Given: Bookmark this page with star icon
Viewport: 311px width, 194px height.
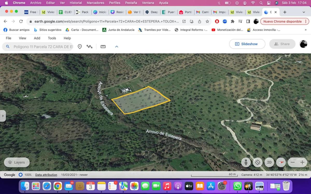Looking at the screenshot, I should [207, 21].
